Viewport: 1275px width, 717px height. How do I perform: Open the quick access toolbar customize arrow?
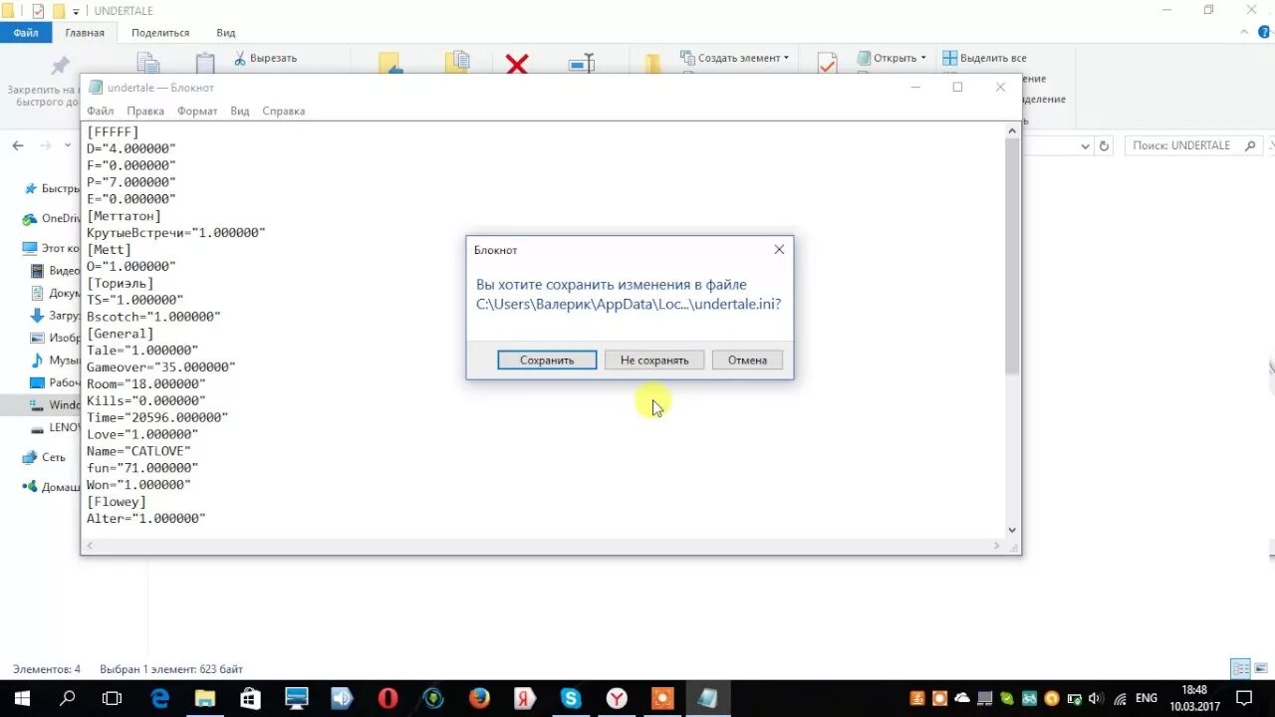tap(76, 11)
